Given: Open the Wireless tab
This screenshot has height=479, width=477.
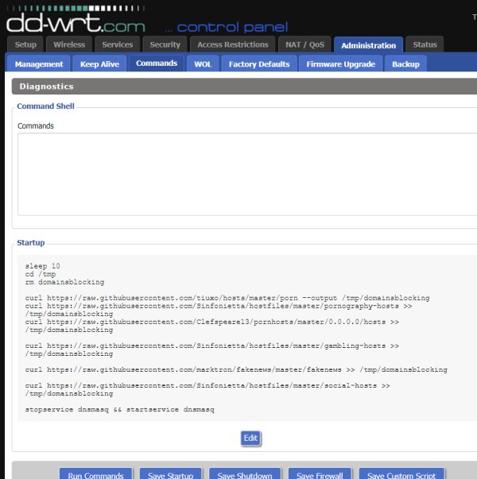Looking at the screenshot, I should pyautogui.click(x=69, y=44).
